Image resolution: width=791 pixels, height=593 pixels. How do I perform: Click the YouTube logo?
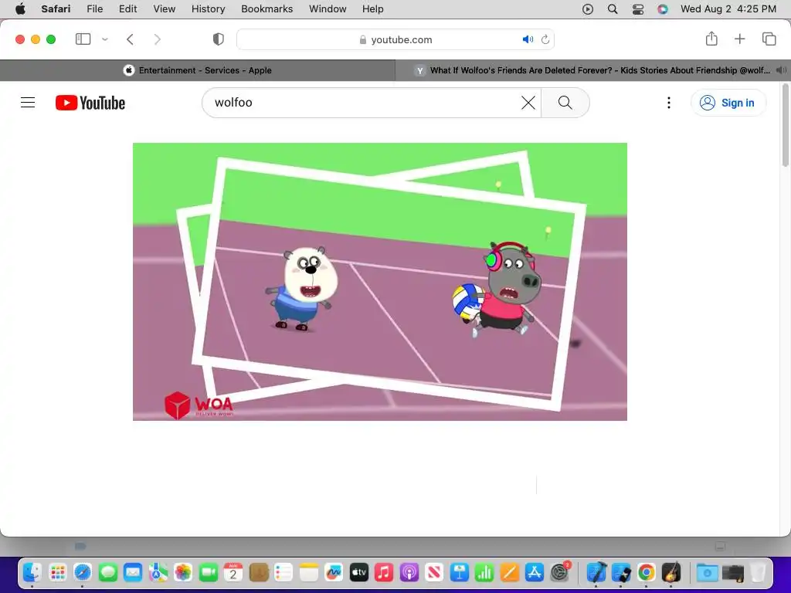click(90, 103)
